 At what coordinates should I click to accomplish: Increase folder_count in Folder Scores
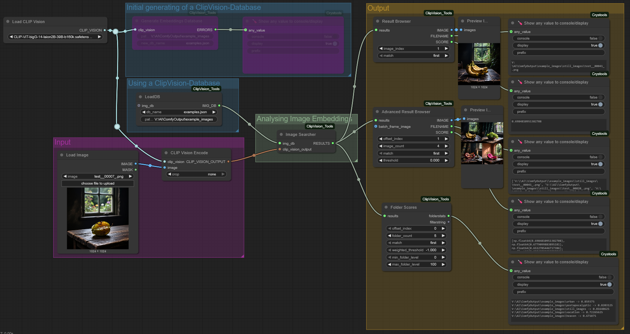pos(443,235)
